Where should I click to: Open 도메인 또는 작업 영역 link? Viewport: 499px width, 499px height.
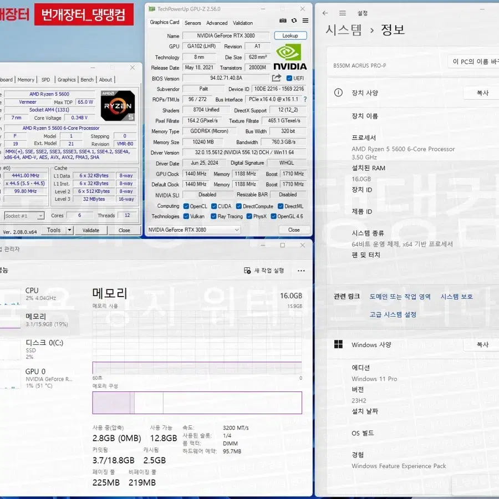point(400,297)
